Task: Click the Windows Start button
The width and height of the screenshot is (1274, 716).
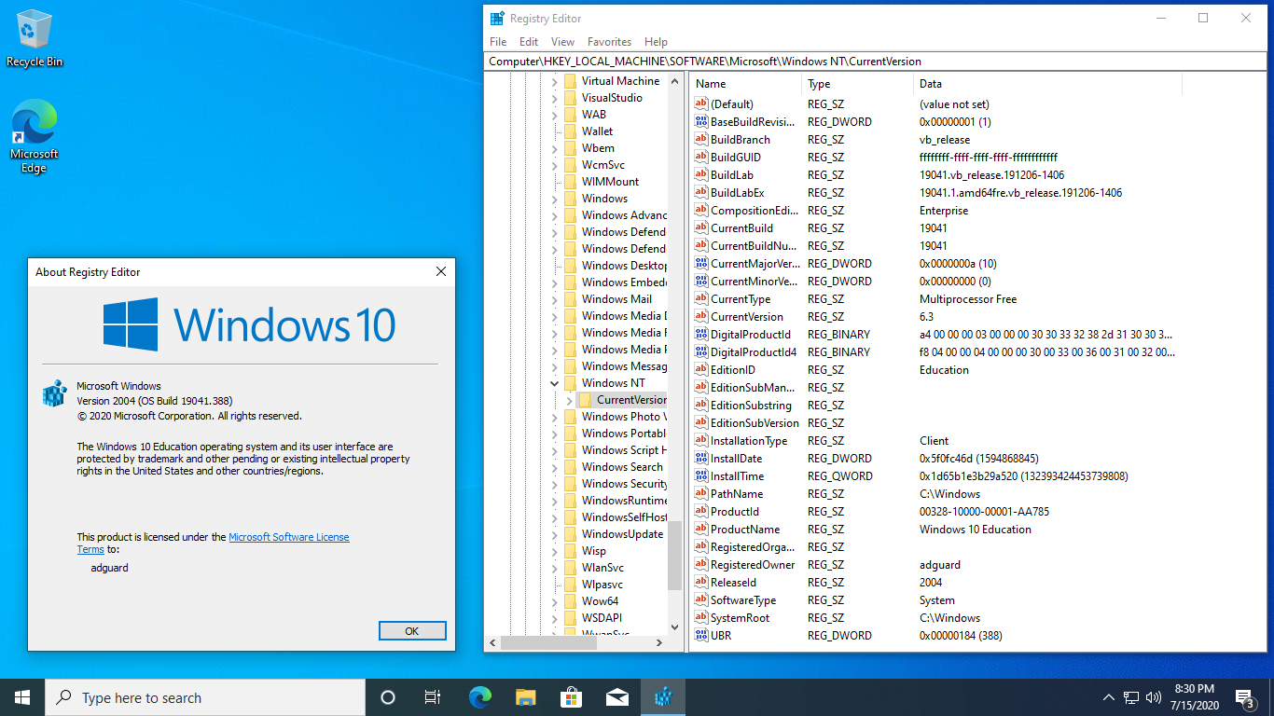Action: pos(22,697)
